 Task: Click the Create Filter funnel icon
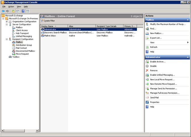click(x=42, y=21)
